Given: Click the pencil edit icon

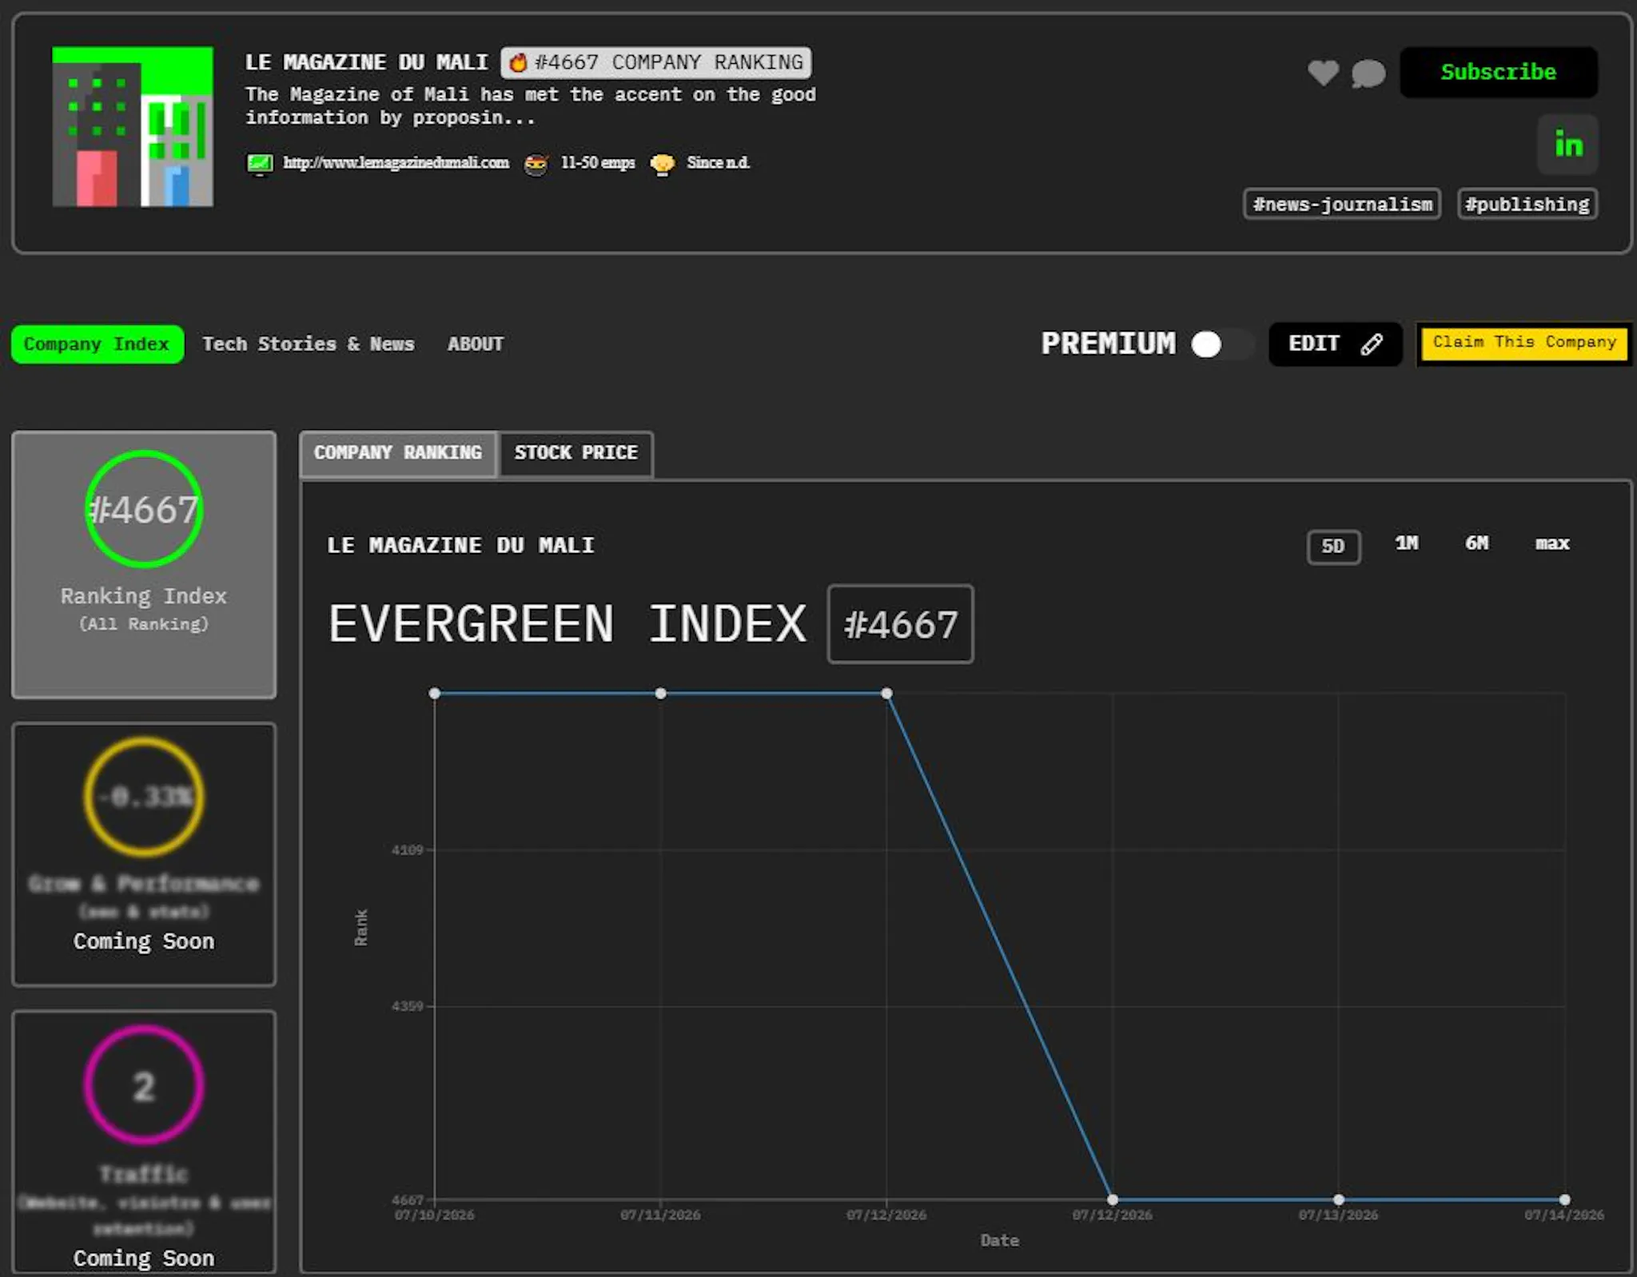Looking at the screenshot, I should click(x=1372, y=344).
